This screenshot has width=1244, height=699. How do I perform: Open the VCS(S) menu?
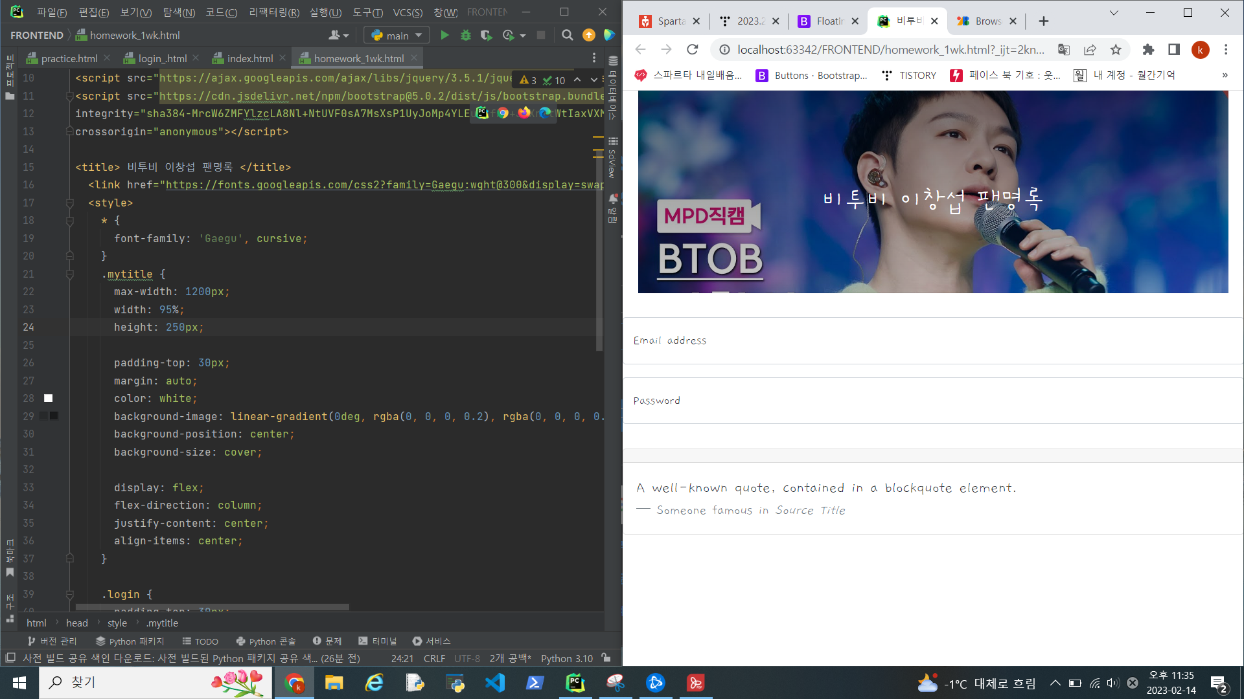[x=408, y=12]
